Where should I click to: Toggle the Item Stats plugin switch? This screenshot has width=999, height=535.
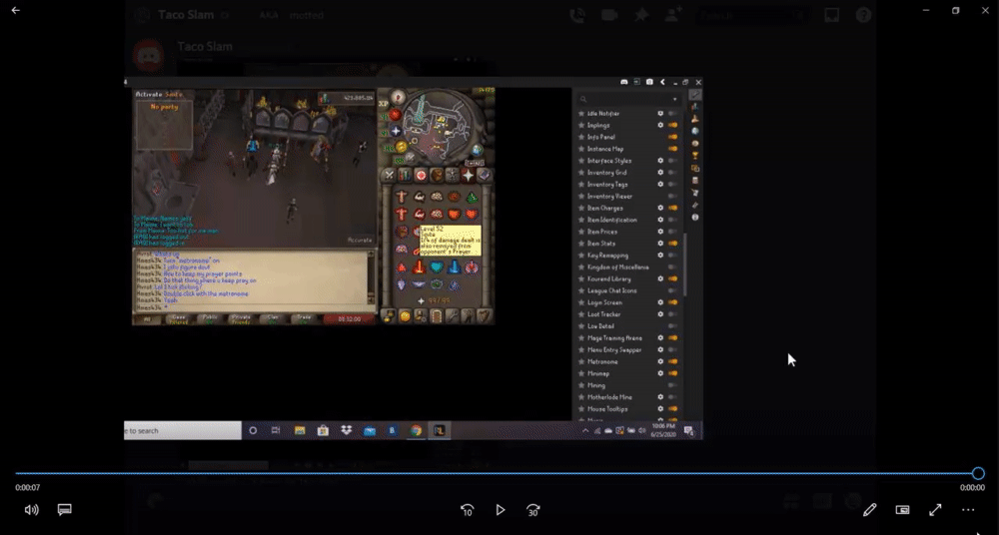coord(672,244)
